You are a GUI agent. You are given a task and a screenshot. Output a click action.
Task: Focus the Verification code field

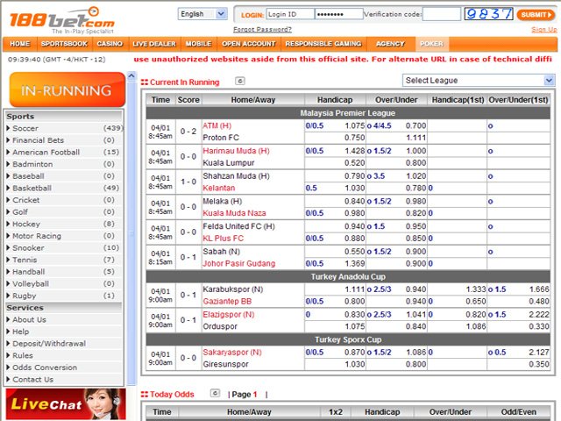click(442, 14)
